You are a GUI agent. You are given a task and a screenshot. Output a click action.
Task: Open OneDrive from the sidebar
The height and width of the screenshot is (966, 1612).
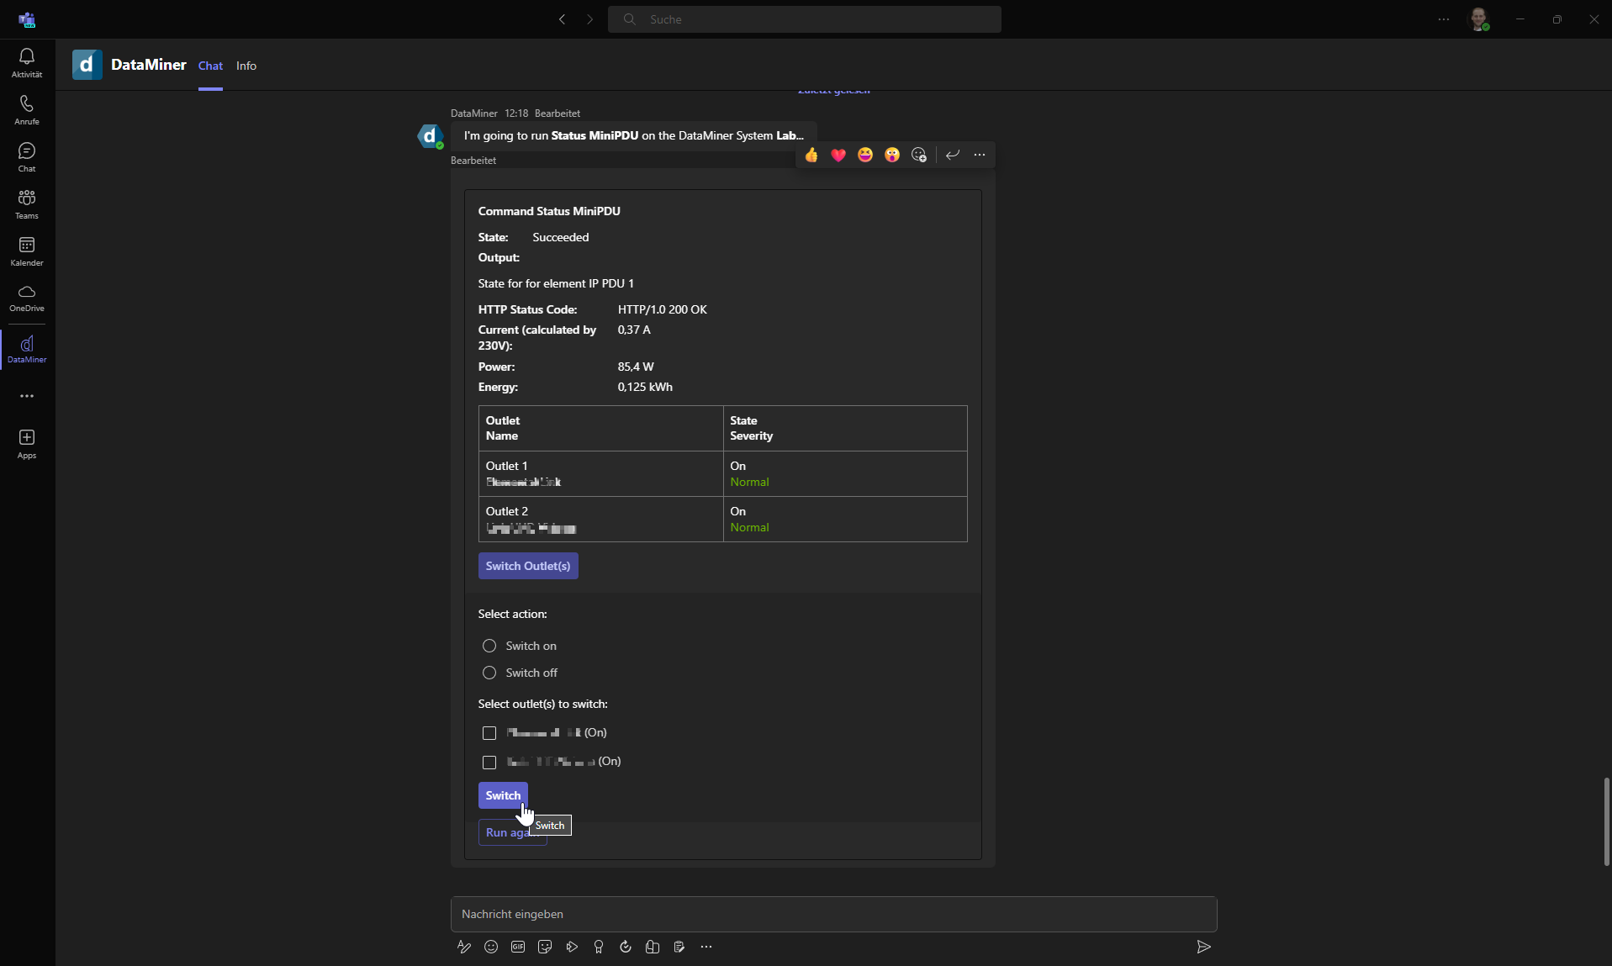coord(27,298)
